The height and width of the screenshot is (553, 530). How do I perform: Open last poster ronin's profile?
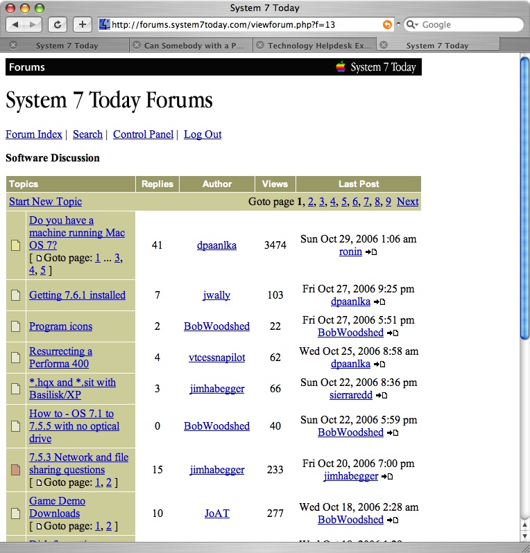(350, 252)
